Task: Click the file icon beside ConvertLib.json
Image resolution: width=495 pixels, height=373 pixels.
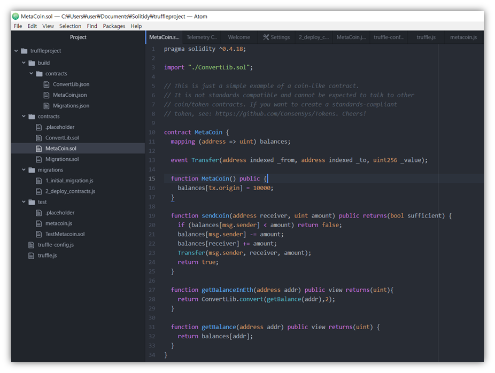Action: [x=47, y=84]
